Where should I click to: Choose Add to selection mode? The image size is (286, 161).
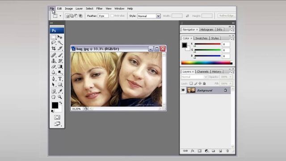point(71,16)
